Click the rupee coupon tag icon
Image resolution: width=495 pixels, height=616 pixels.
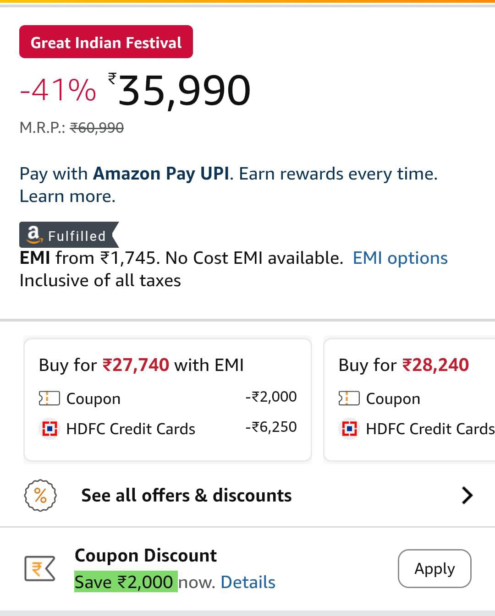click(39, 568)
